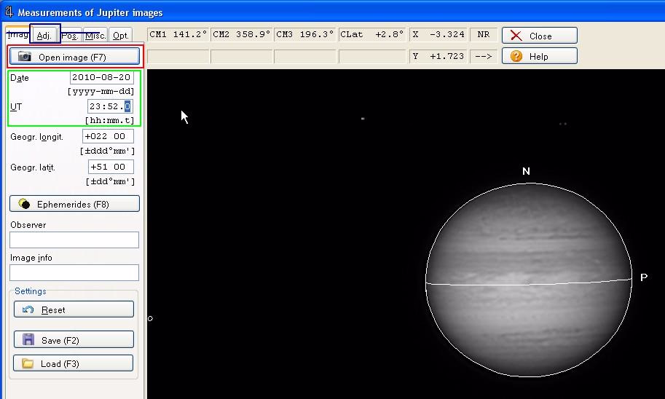Focus the Geogr. longit. field
Viewport: 665px width, 399px height.
[108, 136]
